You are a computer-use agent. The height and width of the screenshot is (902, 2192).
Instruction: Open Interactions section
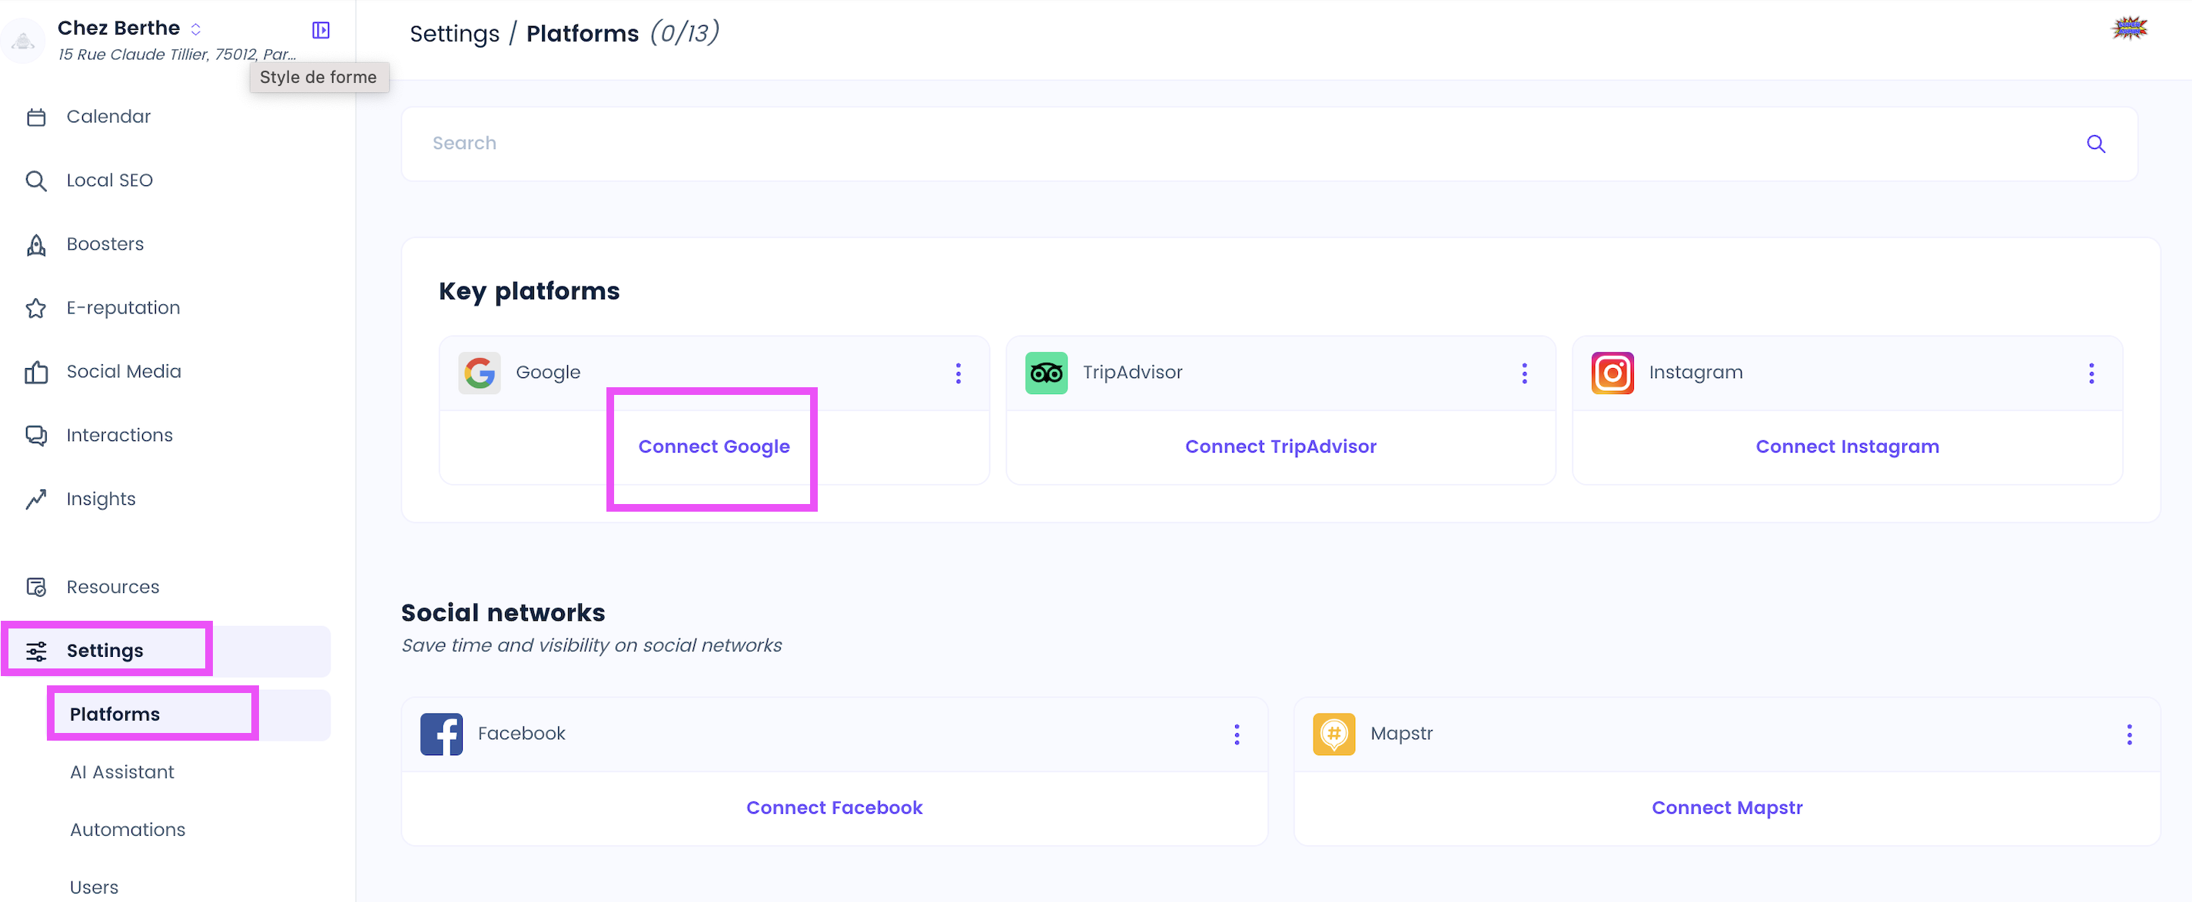(x=119, y=436)
